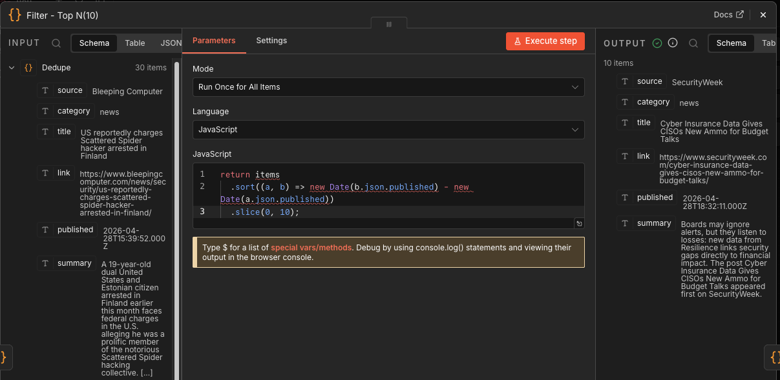Screen dimensions: 780x380
Task: Search the input panel data
Action: coord(56,43)
